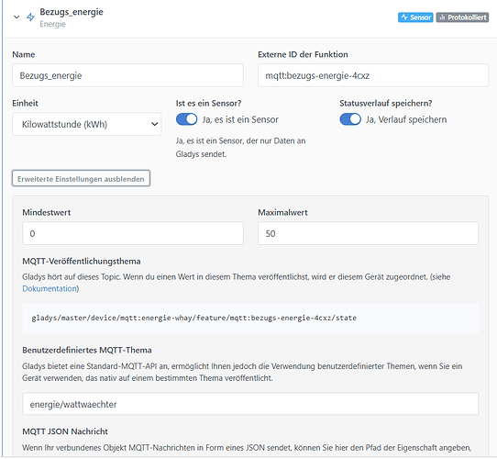Click the Einheit dropdown arrow

[154, 124]
